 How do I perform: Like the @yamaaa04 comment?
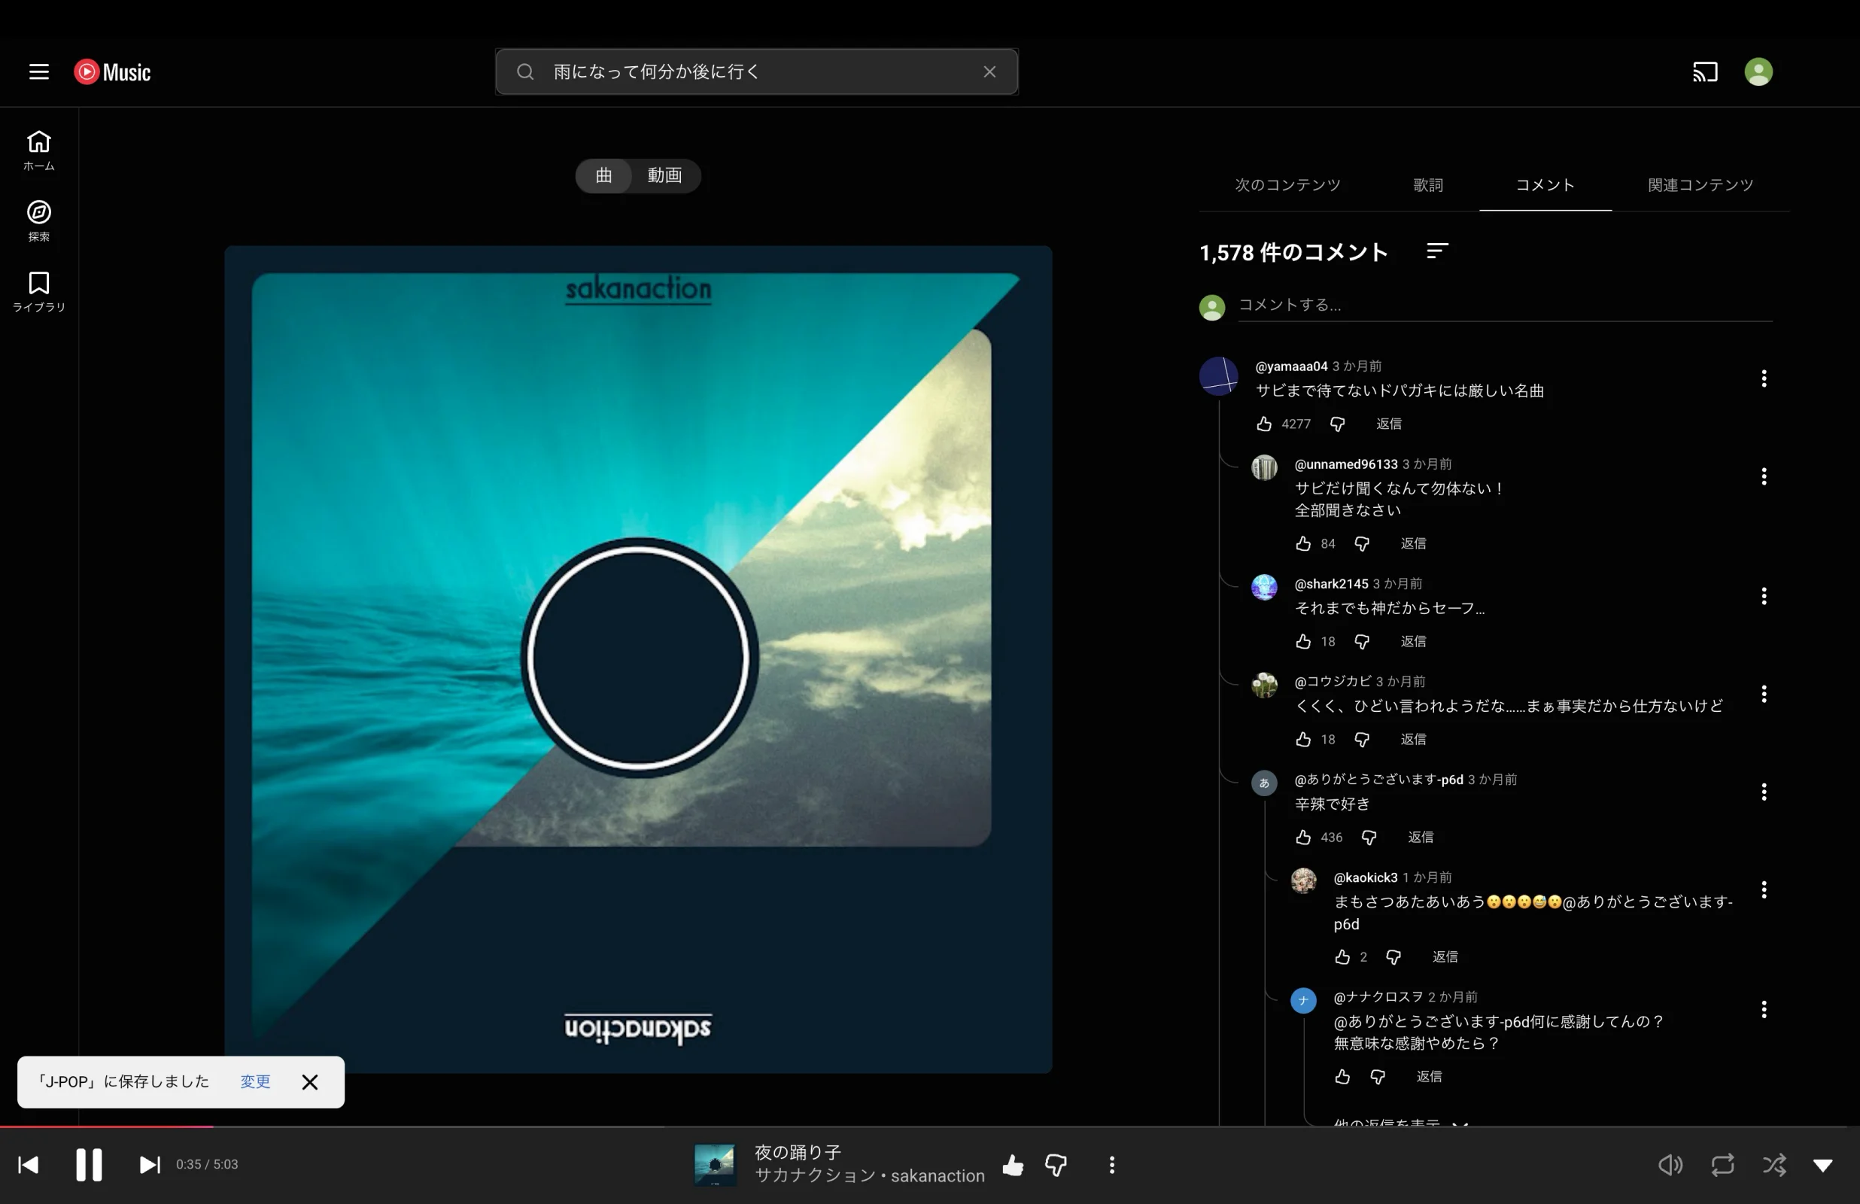click(x=1265, y=424)
